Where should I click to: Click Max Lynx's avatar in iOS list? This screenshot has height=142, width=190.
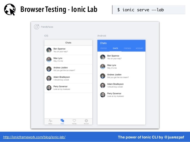49,59
